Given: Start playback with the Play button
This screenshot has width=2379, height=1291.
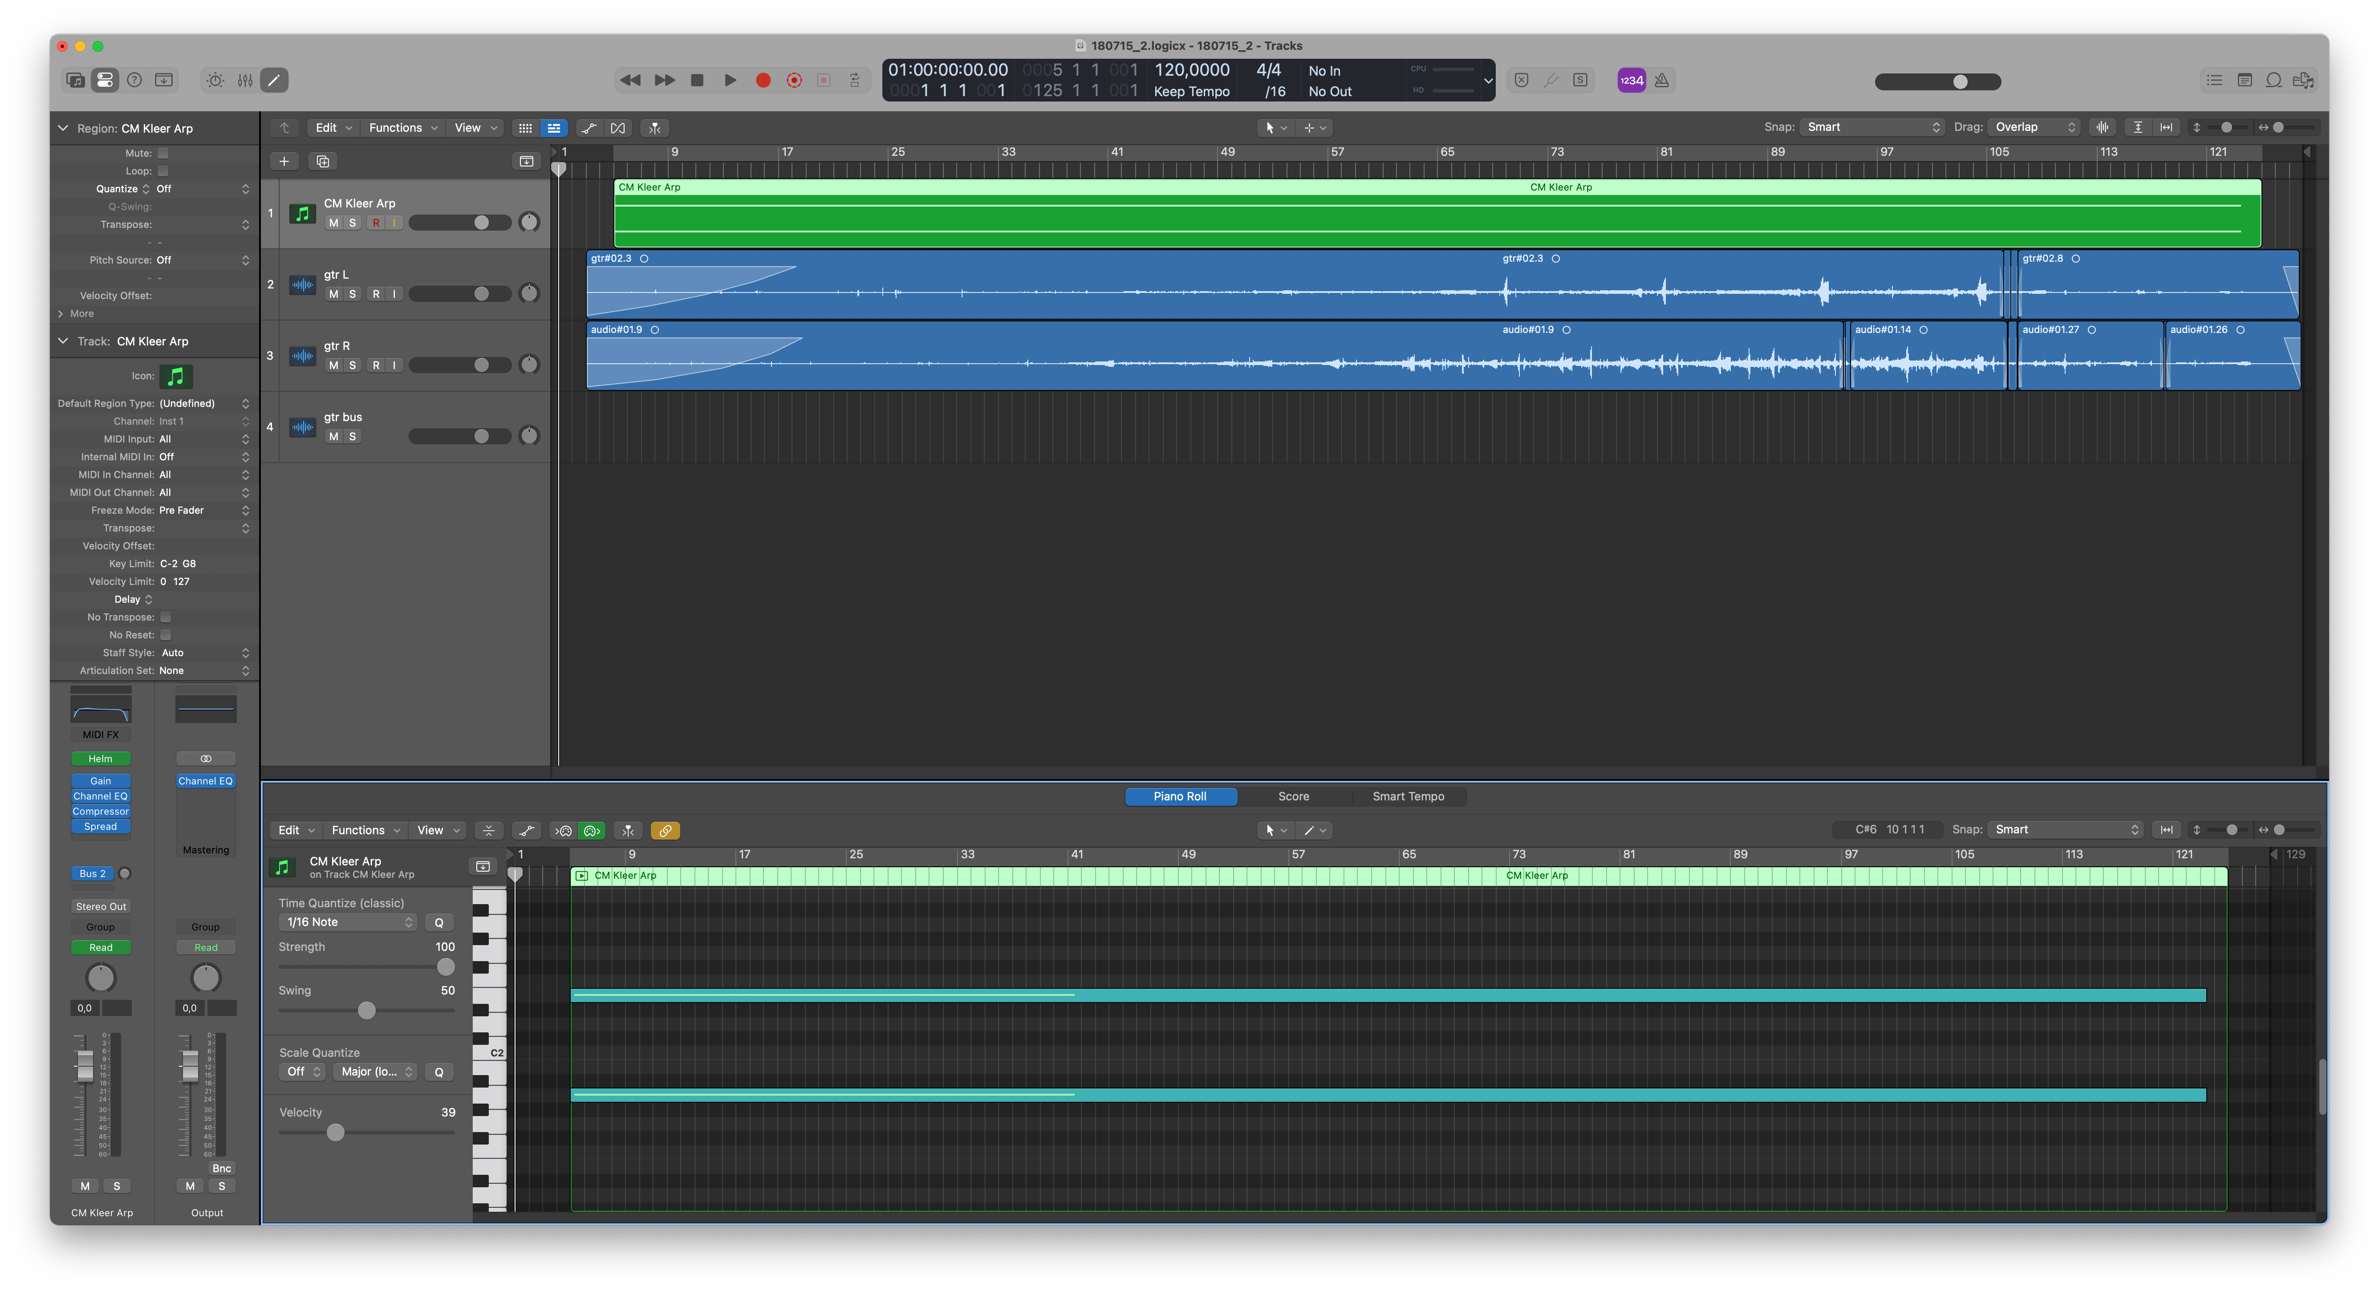Looking at the screenshot, I should pyautogui.click(x=730, y=80).
